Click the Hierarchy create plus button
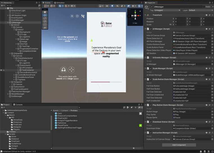The height and width of the screenshot is (153, 214). click(x=2, y=5)
